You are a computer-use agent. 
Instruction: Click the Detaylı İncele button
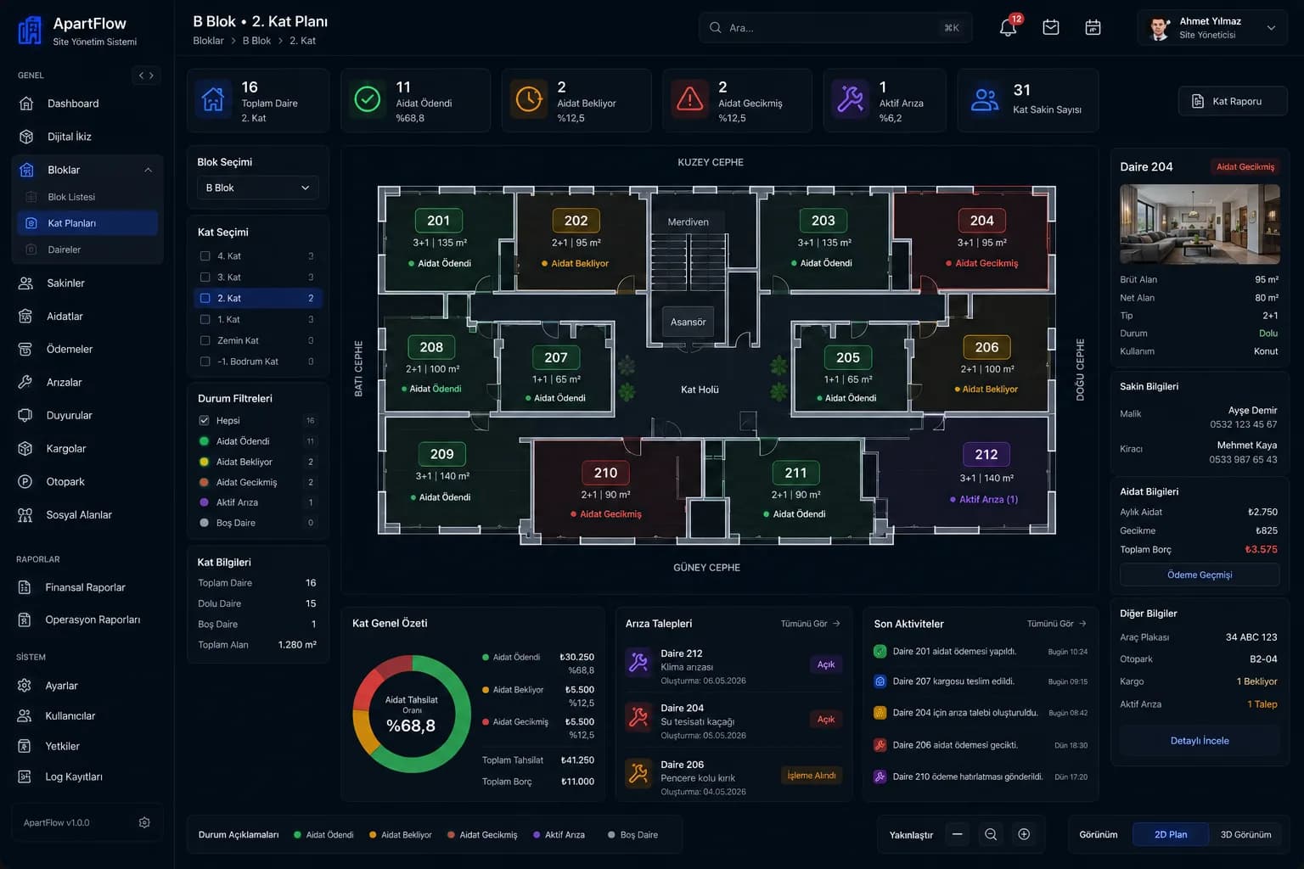pyautogui.click(x=1200, y=741)
